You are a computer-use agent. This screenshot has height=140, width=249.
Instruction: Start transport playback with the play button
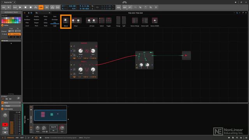(20, 7)
